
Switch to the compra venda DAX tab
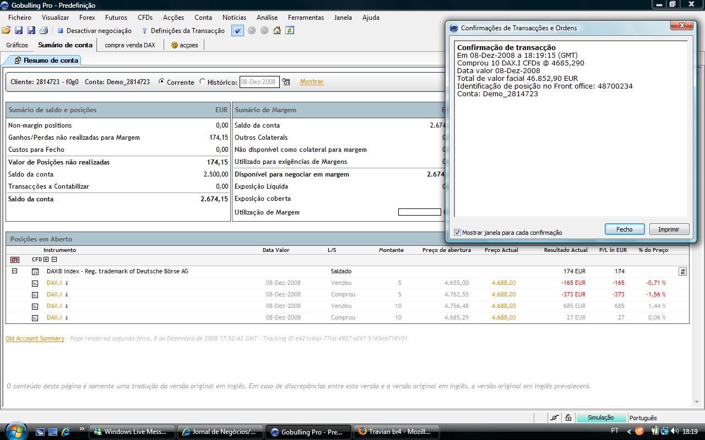pos(130,45)
